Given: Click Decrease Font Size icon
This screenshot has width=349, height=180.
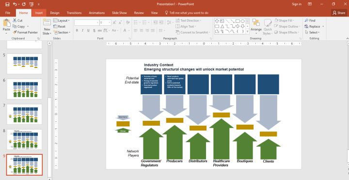Looking at the screenshot, I should pos(120,22).
